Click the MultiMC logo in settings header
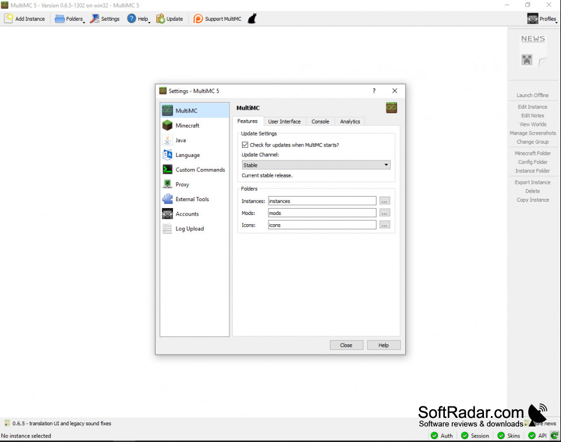This screenshot has height=442, width=561. coord(391,107)
